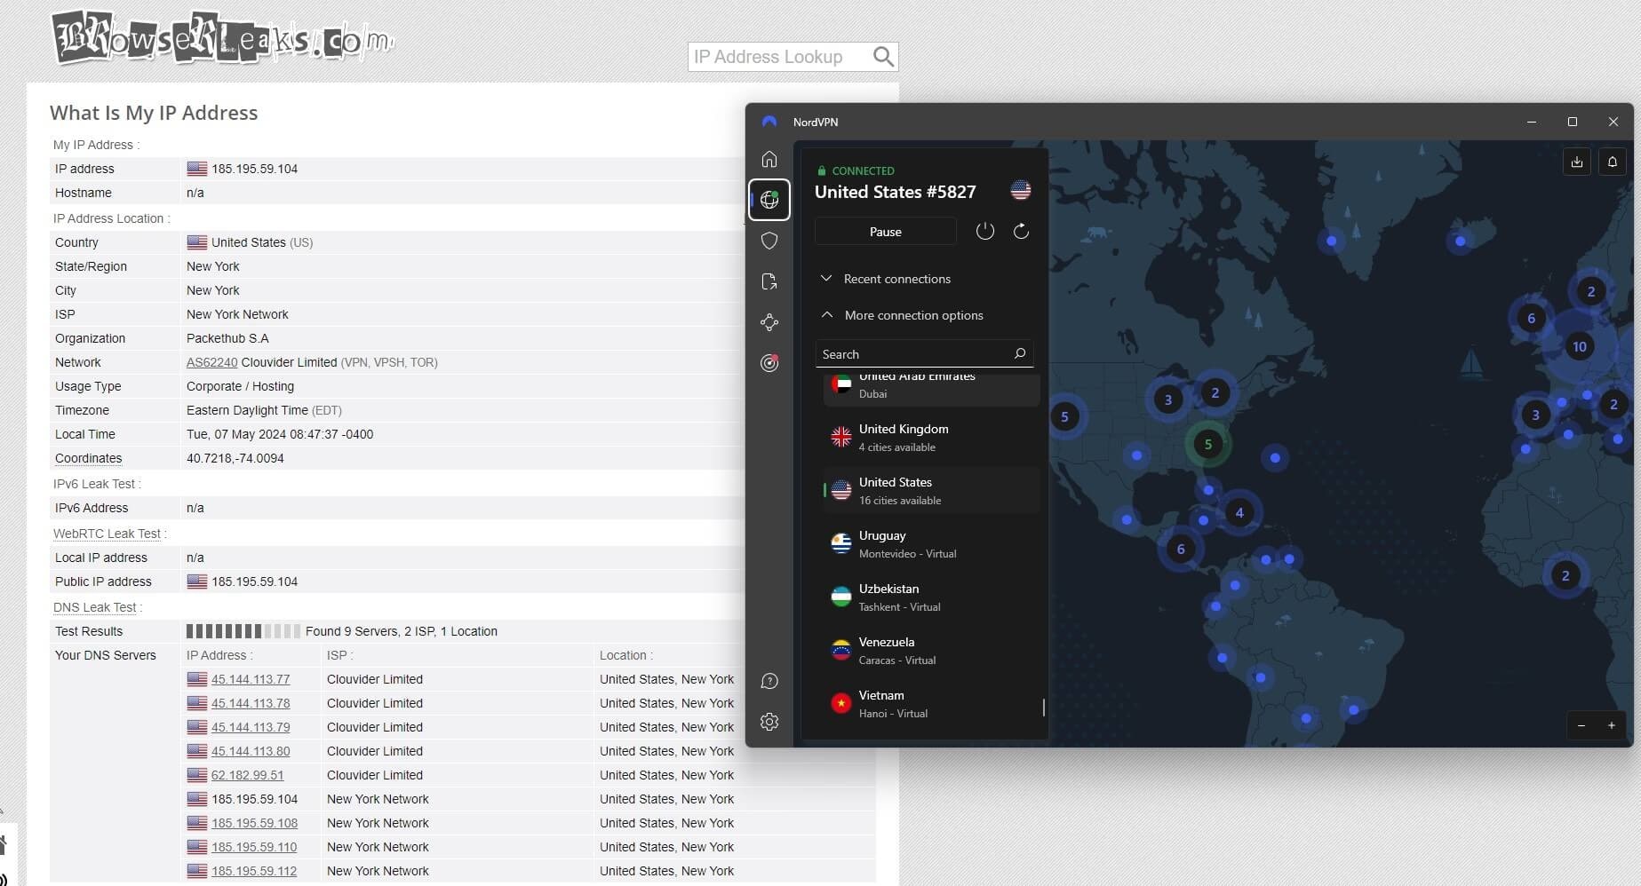Screen dimensions: 1641x886
Task: Open the file sharing icon in sidebar
Action: click(x=769, y=281)
